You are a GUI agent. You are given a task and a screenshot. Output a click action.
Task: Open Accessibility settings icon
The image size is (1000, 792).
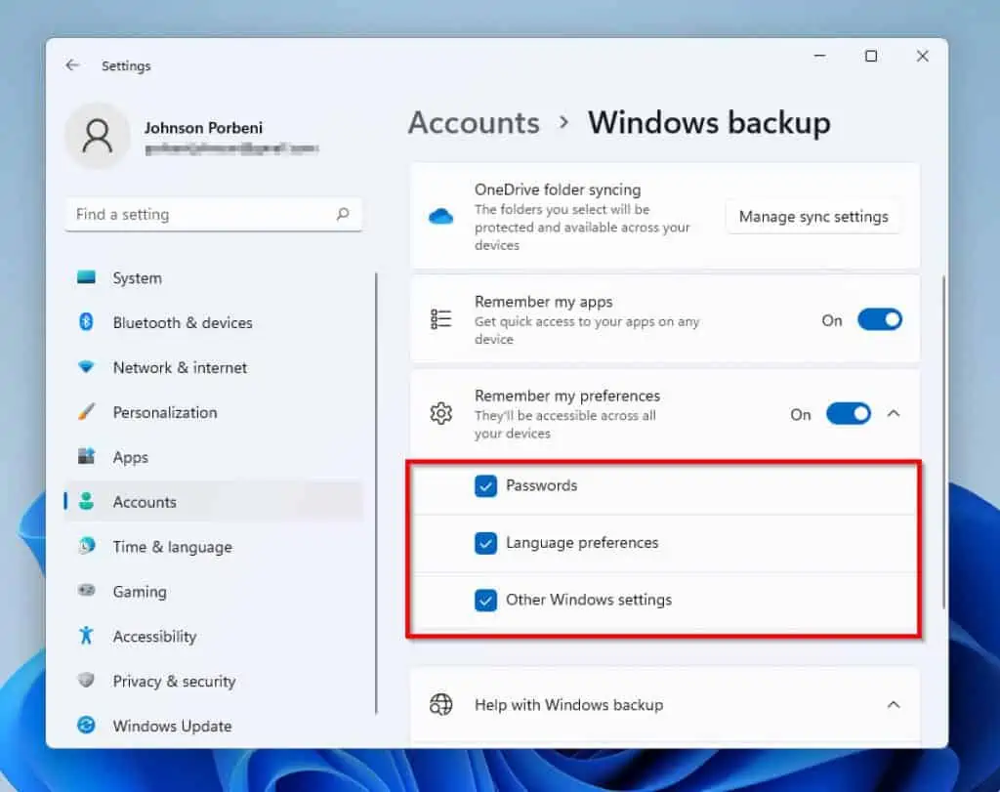87,637
